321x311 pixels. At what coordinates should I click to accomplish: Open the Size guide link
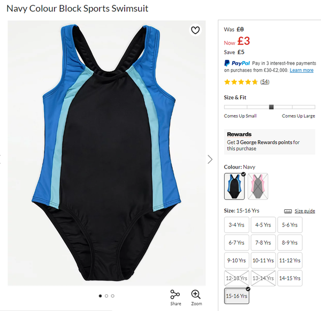point(305,211)
